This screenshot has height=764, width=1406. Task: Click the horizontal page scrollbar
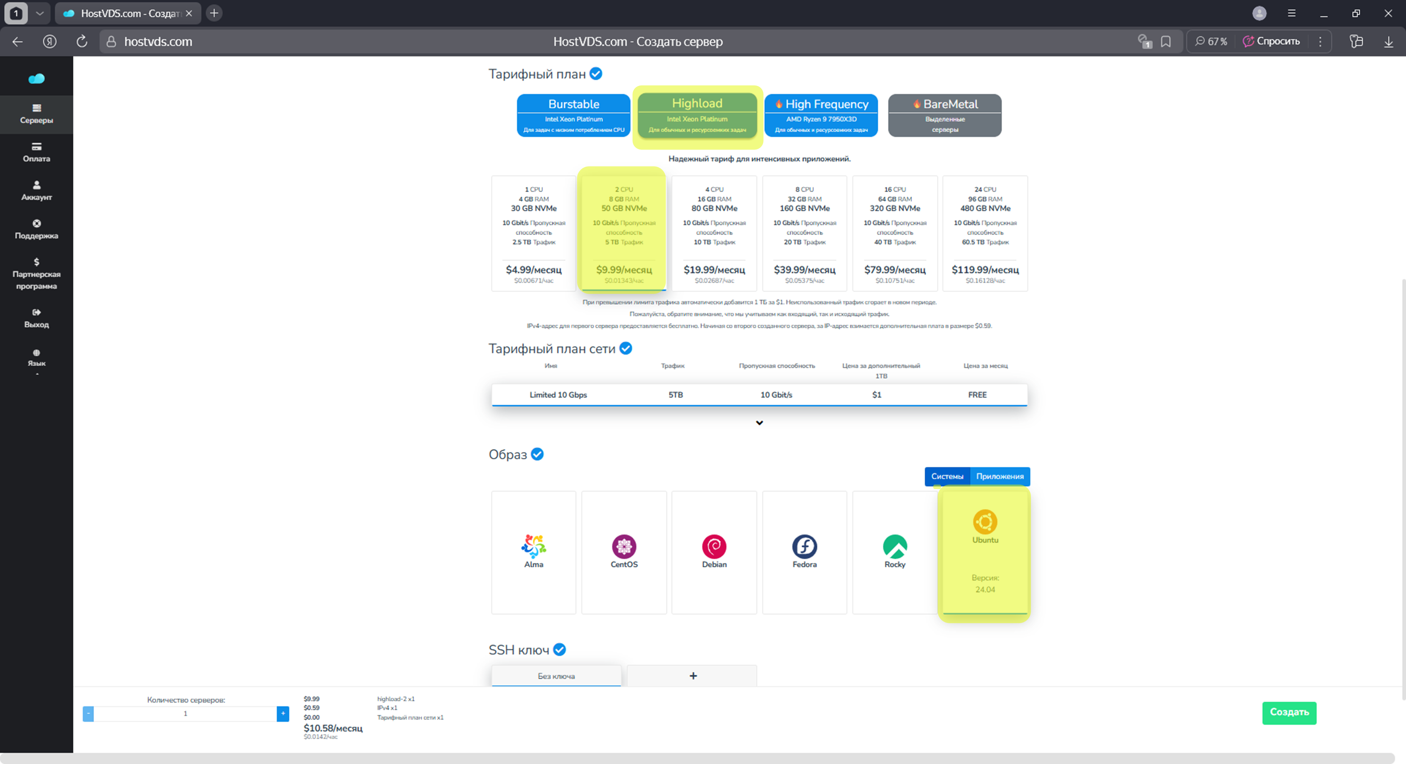click(697, 758)
